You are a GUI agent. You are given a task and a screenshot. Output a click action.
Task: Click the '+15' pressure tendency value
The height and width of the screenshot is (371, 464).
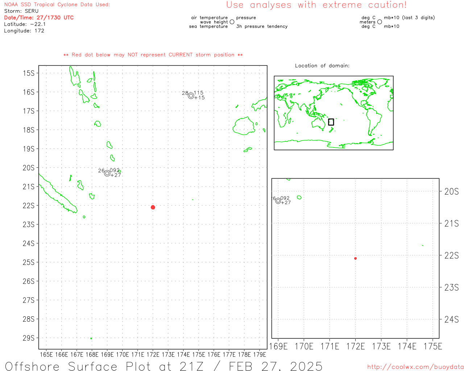click(199, 97)
